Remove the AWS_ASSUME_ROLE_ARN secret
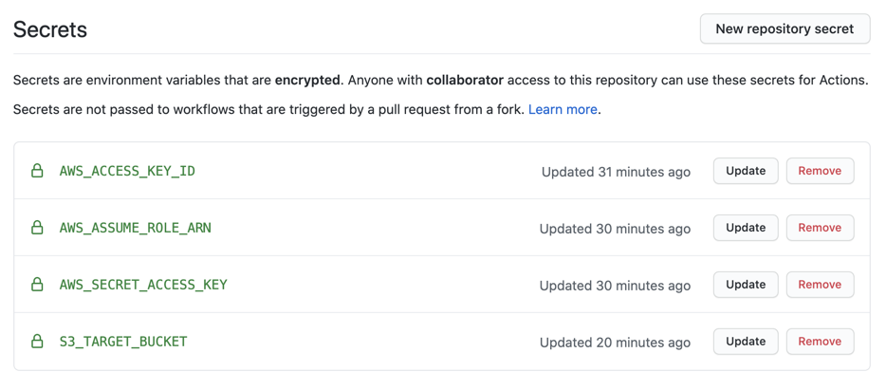The width and height of the screenshot is (886, 390). click(820, 228)
